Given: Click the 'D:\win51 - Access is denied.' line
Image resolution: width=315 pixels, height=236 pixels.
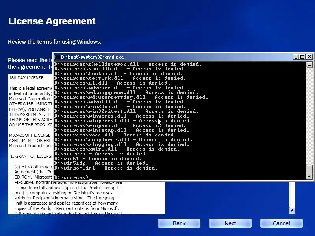Looking at the screenshot, I should pos(98,159).
